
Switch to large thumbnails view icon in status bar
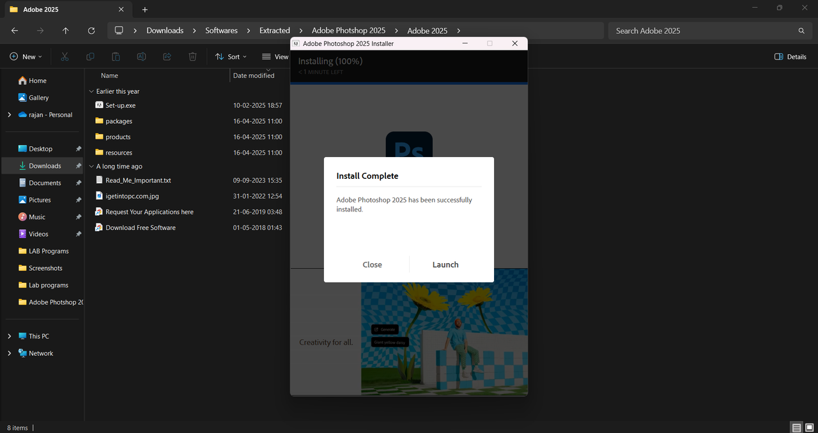[x=808, y=427]
